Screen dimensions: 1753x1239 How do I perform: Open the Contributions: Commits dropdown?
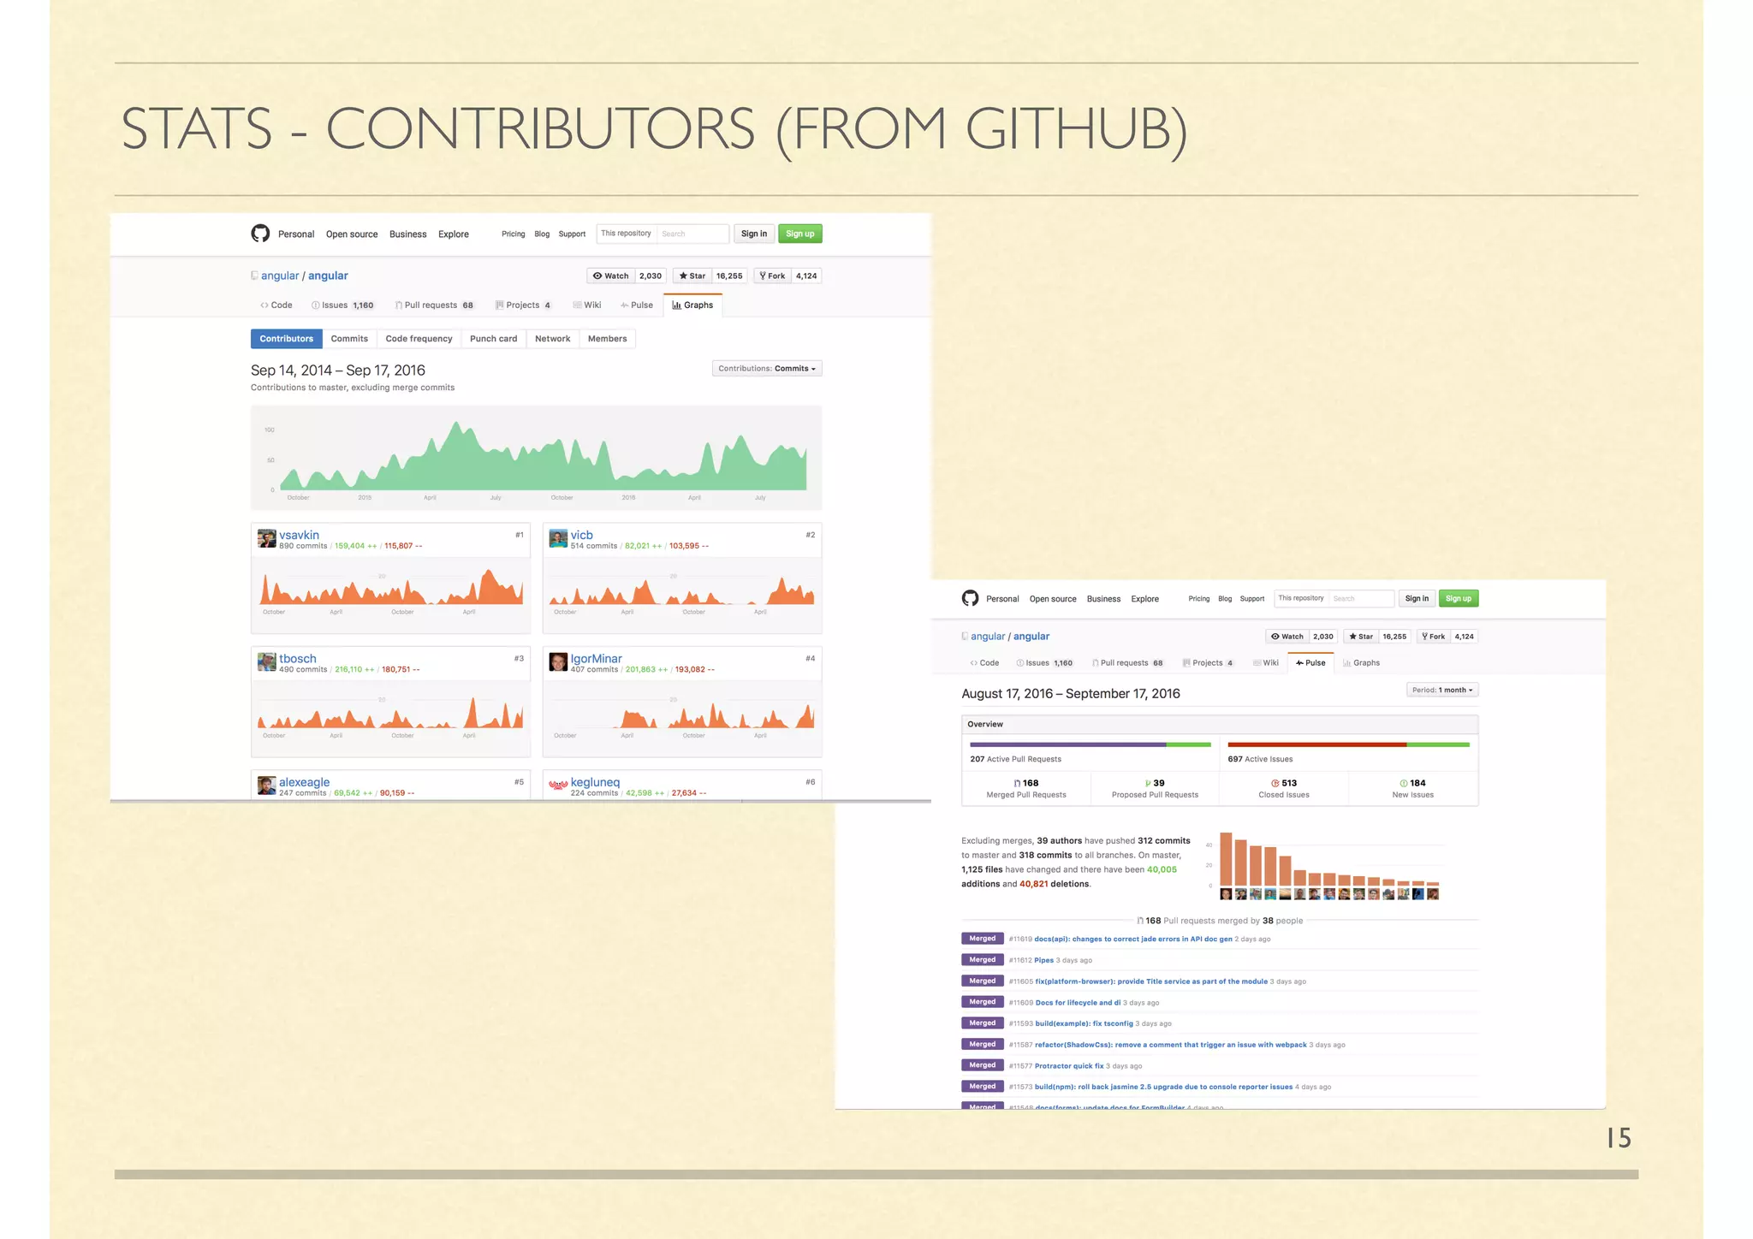(x=767, y=369)
